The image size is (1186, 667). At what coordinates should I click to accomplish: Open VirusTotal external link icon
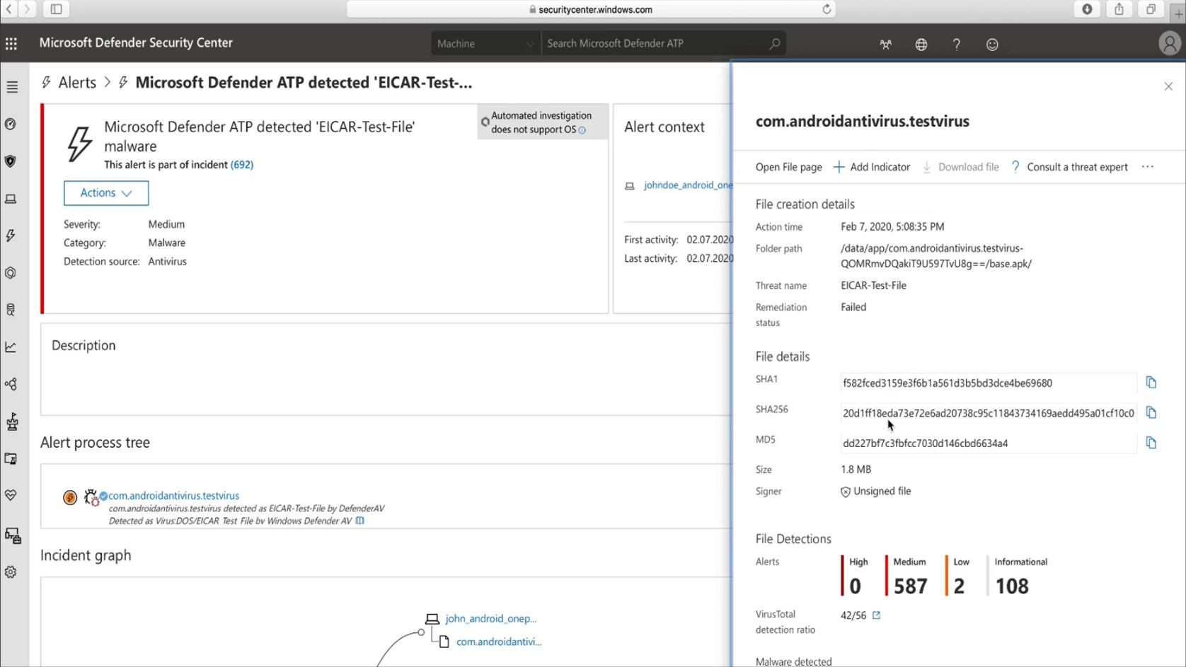pyautogui.click(x=876, y=615)
